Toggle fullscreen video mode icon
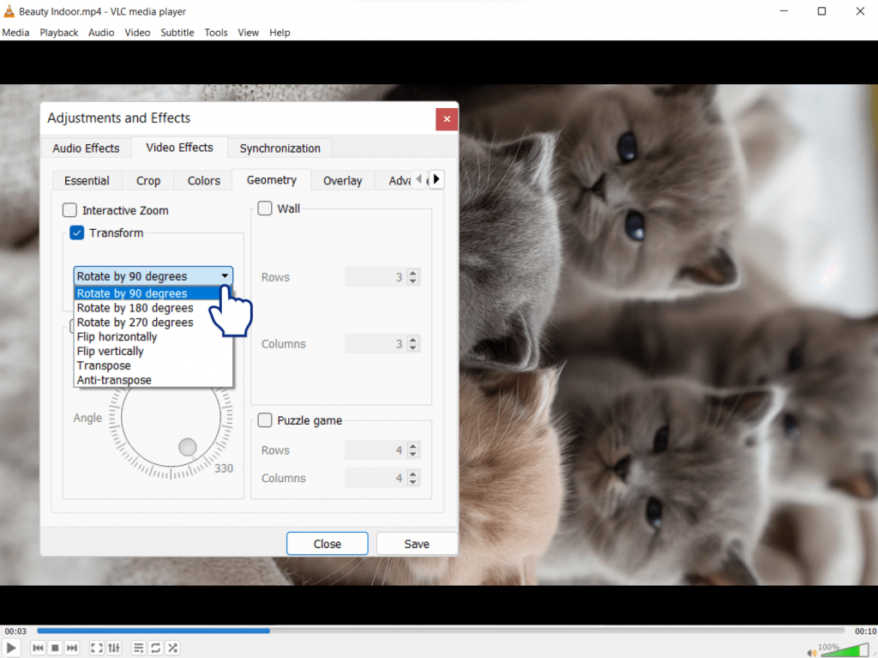 97,648
